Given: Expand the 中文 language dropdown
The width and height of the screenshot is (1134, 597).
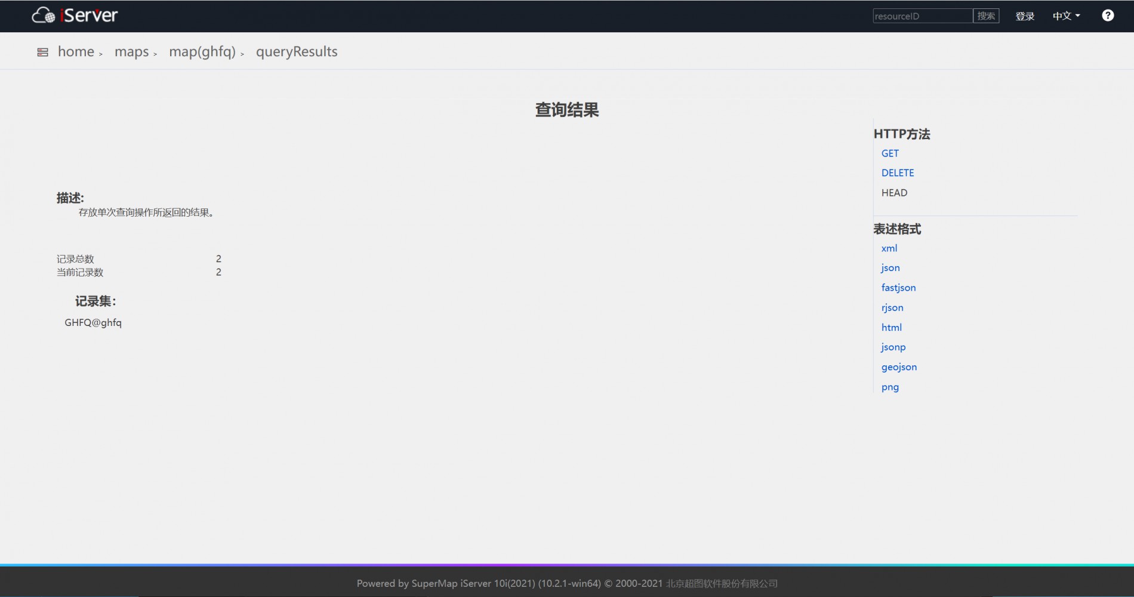Looking at the screenshot, I should [1065, 16].
